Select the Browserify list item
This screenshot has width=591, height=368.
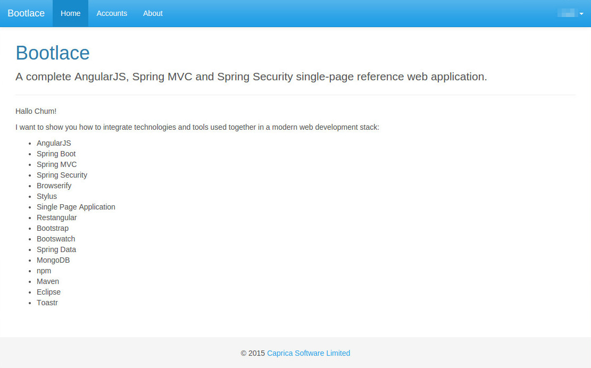click(54, 186)
